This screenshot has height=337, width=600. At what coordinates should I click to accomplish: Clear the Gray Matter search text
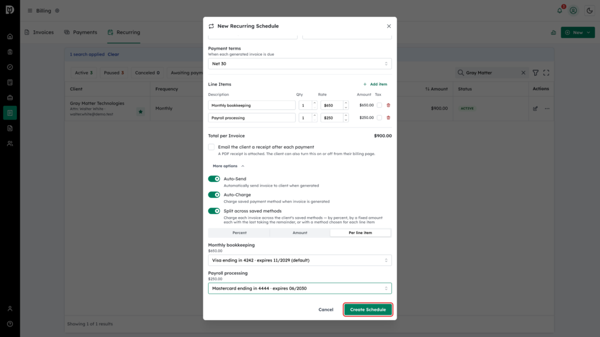(523, 73)
